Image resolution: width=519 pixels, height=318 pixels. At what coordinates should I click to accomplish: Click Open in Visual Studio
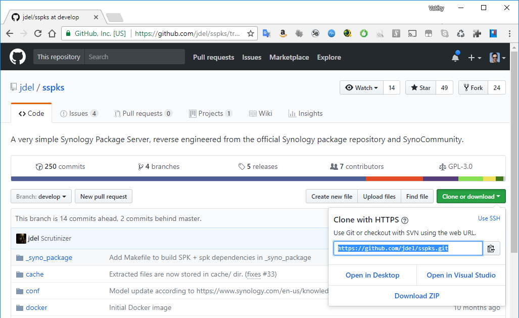coord(461,275)
